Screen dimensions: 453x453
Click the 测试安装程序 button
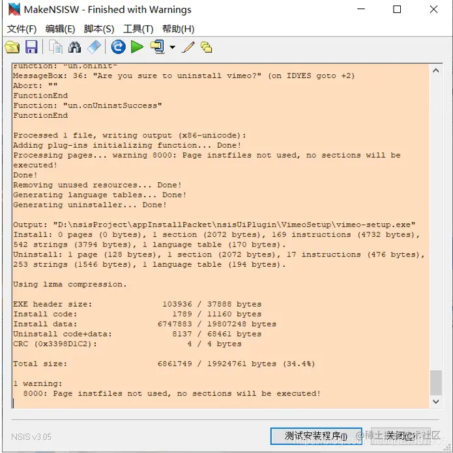[316, 436]
